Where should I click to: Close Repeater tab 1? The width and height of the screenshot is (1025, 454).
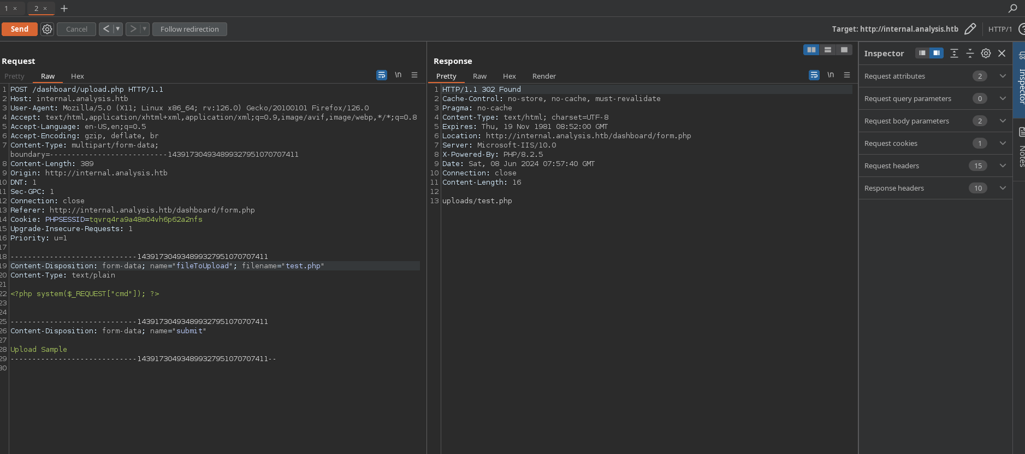tap(15, 9)
